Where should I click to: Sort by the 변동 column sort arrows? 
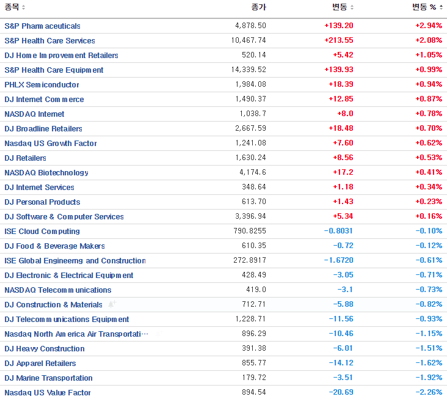point(352,7)
